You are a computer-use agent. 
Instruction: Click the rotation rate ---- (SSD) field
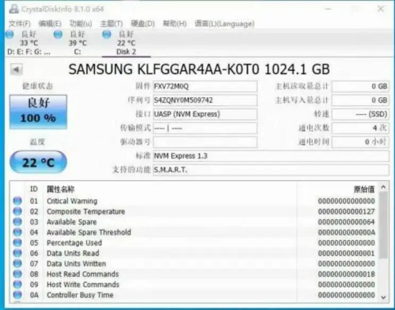coord(360,114)
